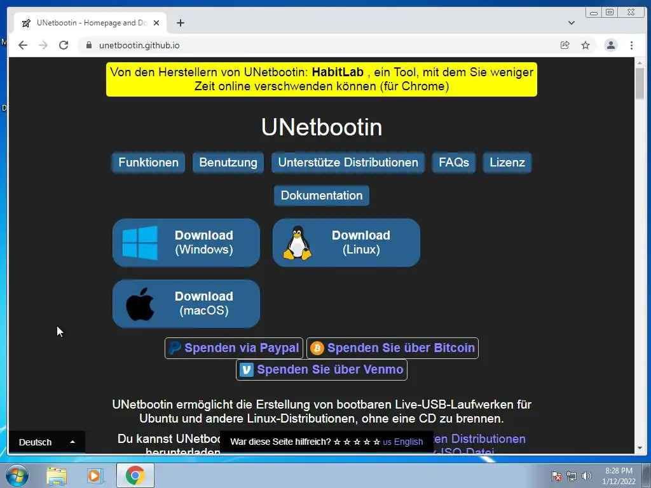Rate the page with first star

coord(337,442)
